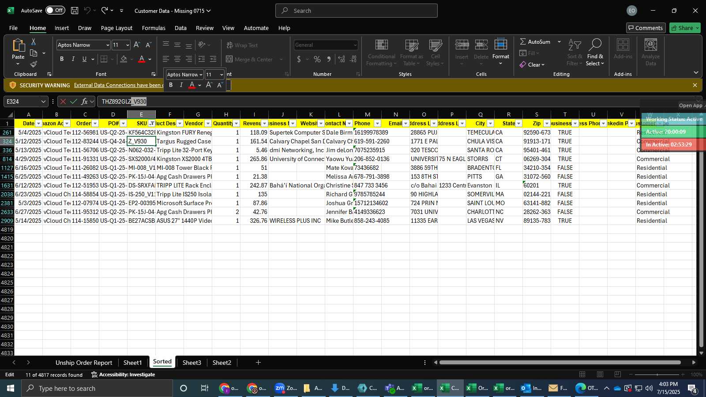
Task: Expand the AutoSum dropdown arrow
Action: (x=559, y=41)
